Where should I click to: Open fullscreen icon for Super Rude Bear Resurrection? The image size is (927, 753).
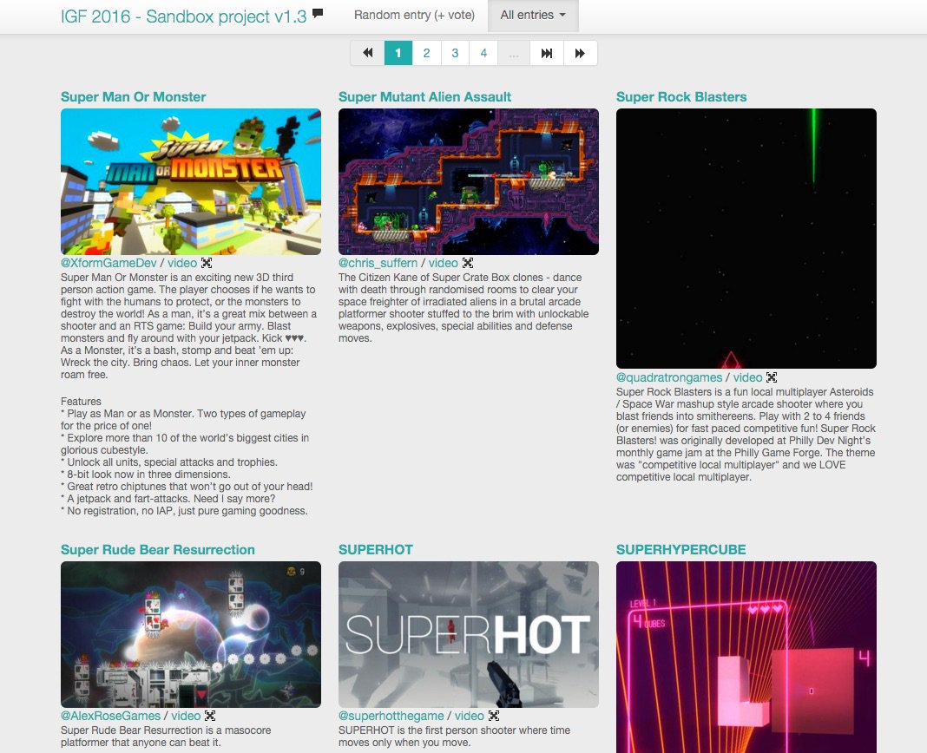(210, 716)
